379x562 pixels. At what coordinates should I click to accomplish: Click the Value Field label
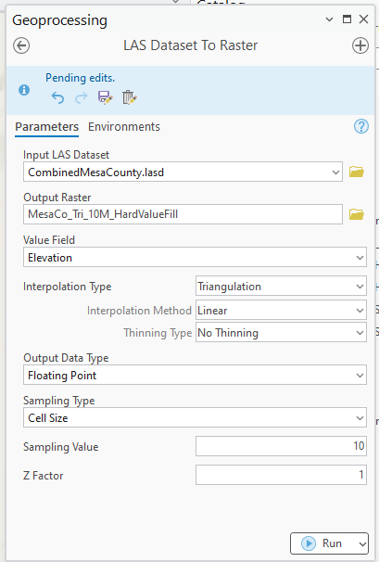[49, 240]
